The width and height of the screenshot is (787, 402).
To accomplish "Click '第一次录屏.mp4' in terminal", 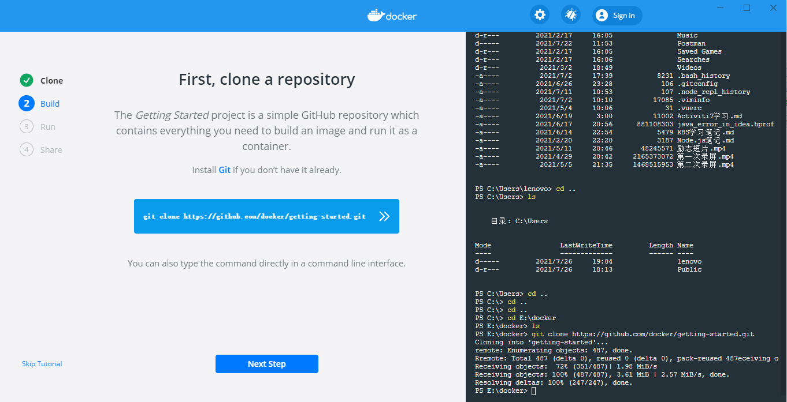I will click(x=706, y=156).
